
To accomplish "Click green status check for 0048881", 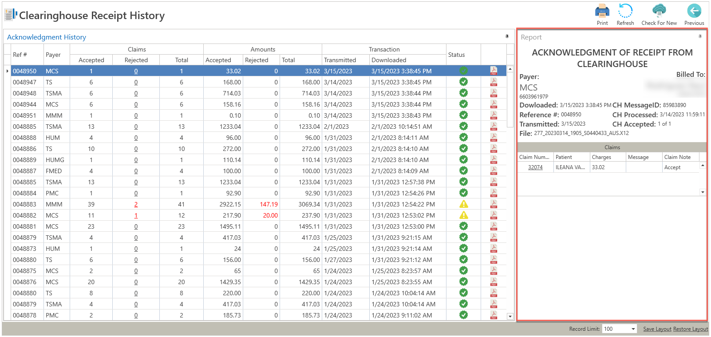I will click(463, 226).
